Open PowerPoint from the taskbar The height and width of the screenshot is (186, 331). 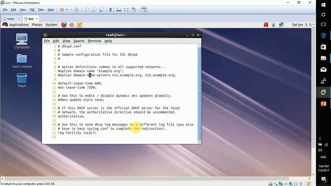[x=323, y=103]
